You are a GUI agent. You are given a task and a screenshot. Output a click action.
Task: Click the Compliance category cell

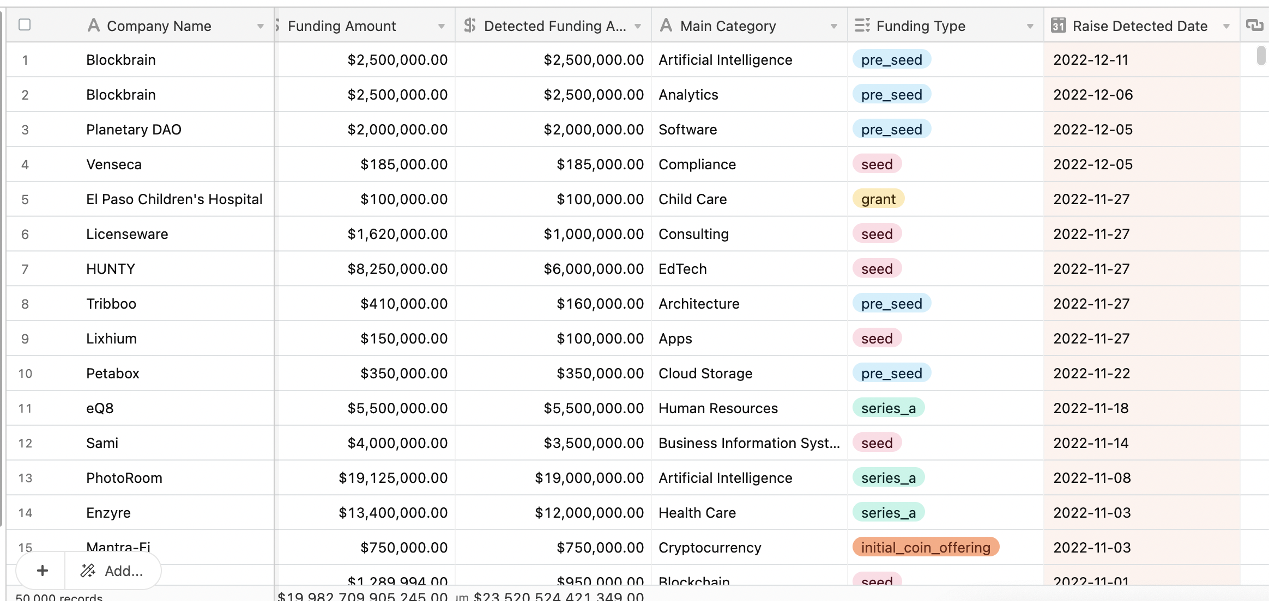pos(750,164)
